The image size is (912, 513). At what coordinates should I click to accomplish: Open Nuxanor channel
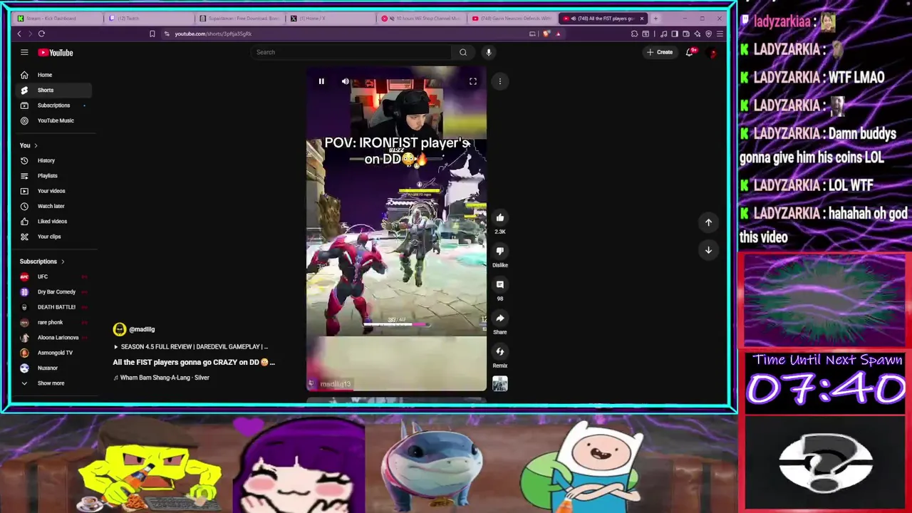pyautogui.click(x=53, y=368)
